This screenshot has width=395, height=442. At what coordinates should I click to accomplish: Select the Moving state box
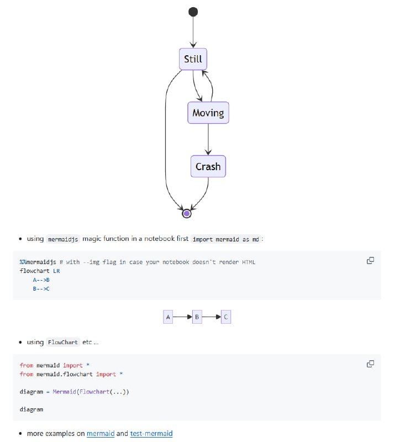click(x=208, y=113)
